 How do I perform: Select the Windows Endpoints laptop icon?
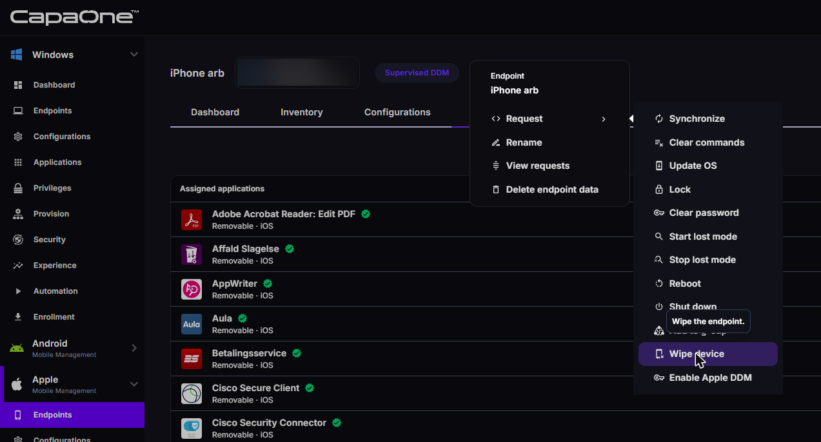[18, 111]
